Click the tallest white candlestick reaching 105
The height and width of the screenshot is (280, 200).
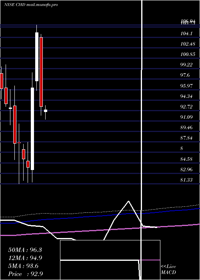[37, 57]
